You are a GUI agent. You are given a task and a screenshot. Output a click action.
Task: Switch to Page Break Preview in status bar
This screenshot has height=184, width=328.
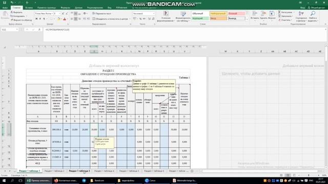point(294,175)
